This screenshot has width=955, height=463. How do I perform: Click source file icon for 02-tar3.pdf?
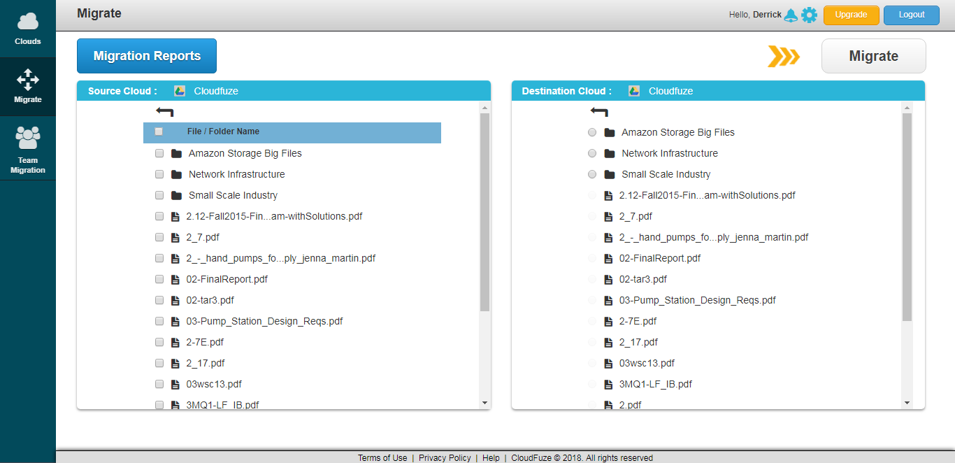point(175,300)
